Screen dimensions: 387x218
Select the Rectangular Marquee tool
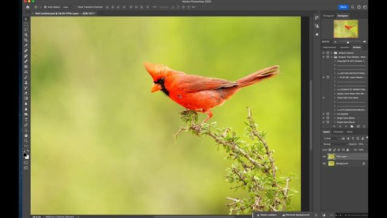pyautogui.click(x=26, y=24)
